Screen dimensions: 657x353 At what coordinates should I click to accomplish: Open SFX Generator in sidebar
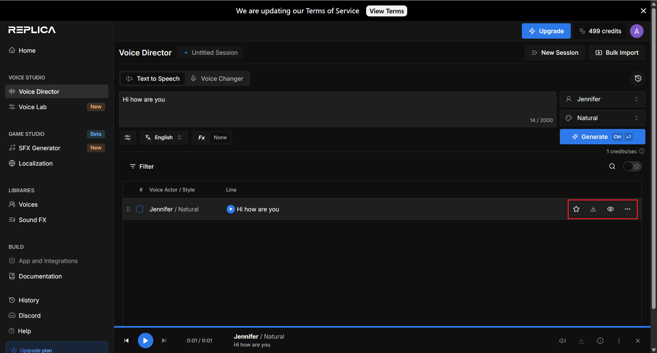(x=57, y=148)
